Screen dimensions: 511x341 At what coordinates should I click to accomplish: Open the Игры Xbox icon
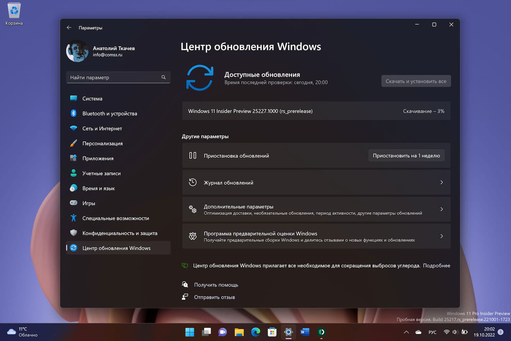click(74, 203)
